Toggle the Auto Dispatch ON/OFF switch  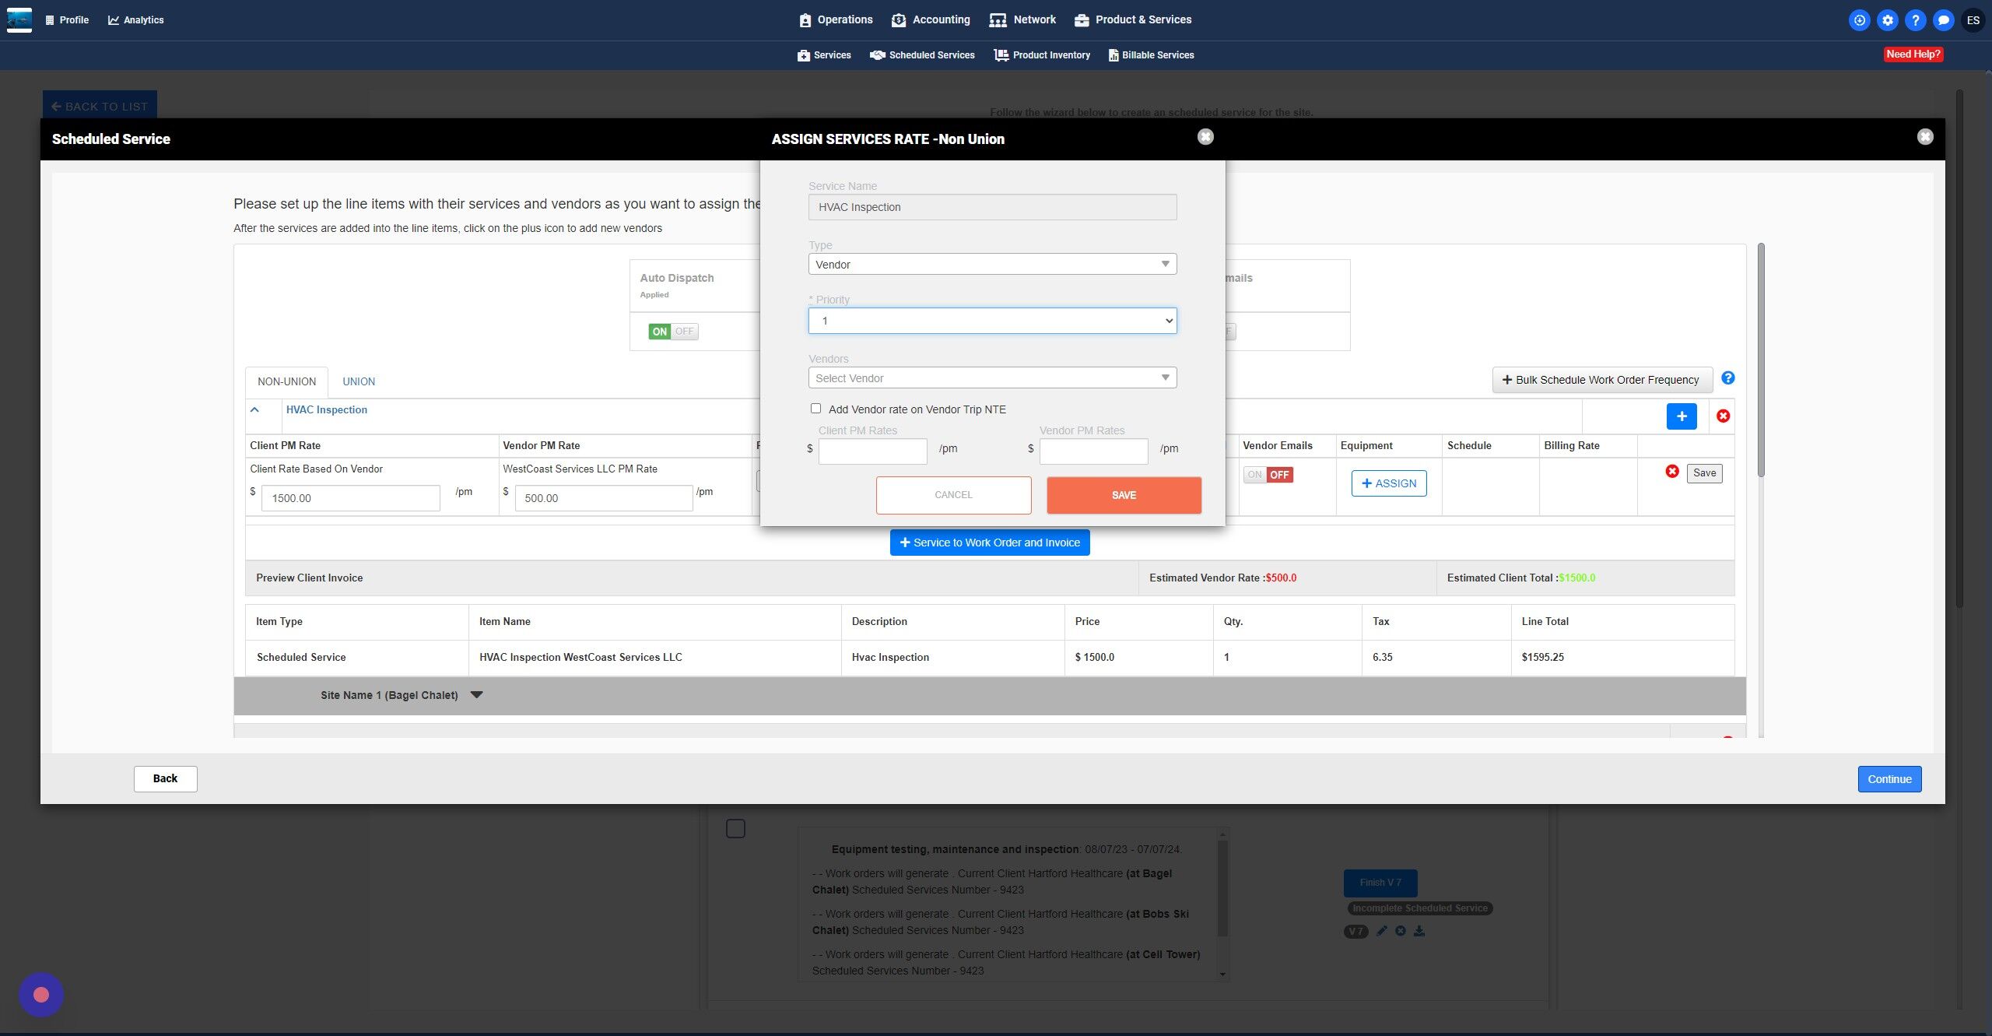pos(673,332)
